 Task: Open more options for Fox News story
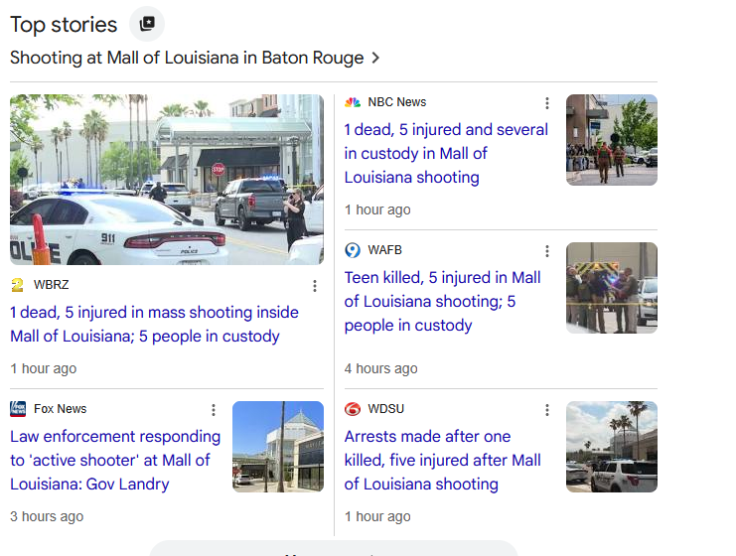(214, 410)
